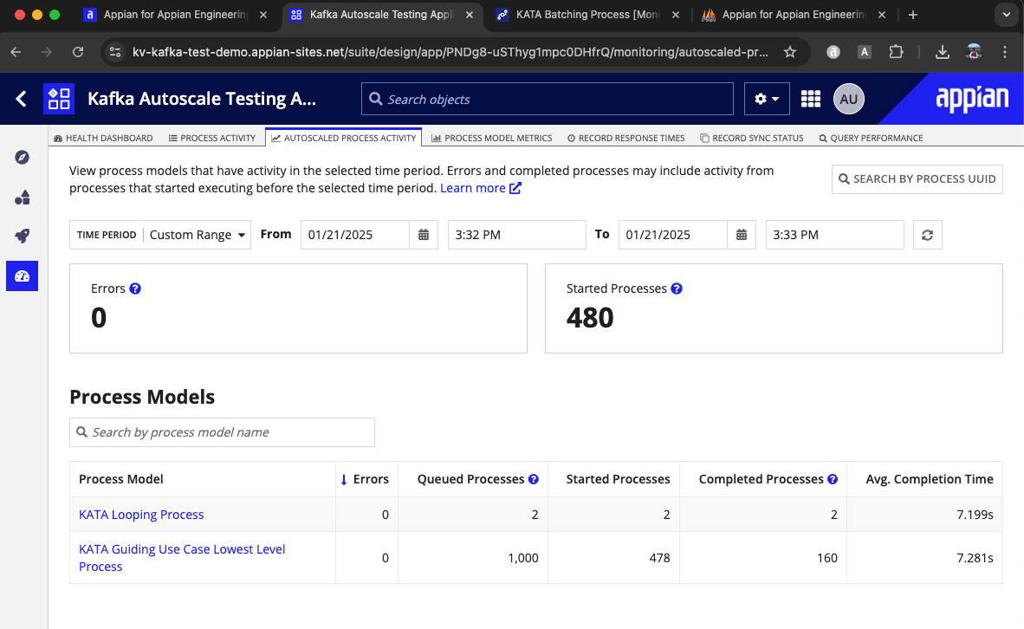Sort by the Process Model column header
The height and width of the screenshot is (629, 1024).
coord(120,479)
